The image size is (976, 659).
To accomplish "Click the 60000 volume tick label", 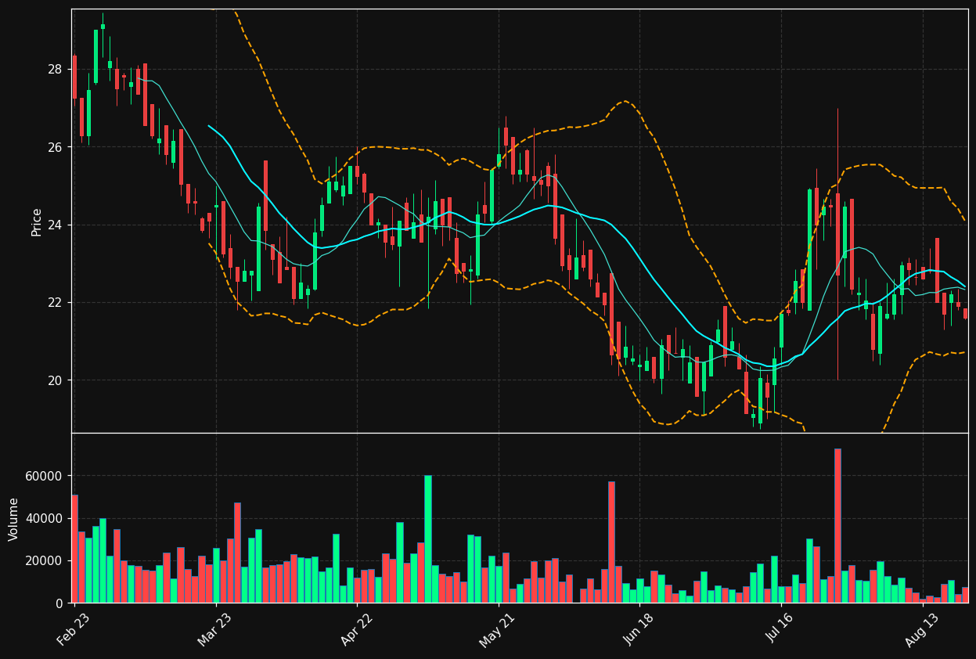I will point(45,476).
